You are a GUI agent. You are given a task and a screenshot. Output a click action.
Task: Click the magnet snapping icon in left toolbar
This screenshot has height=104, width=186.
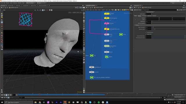coord(2,42)
